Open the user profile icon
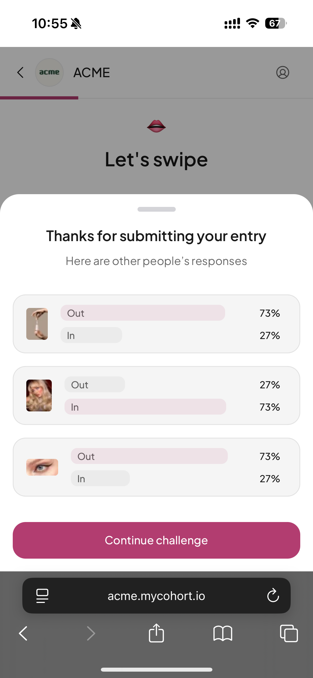This screenshot has height=678, width=313. [x=282, y=72]
